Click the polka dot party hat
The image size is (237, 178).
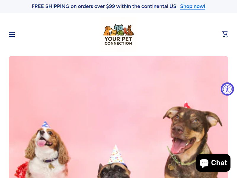116,154
